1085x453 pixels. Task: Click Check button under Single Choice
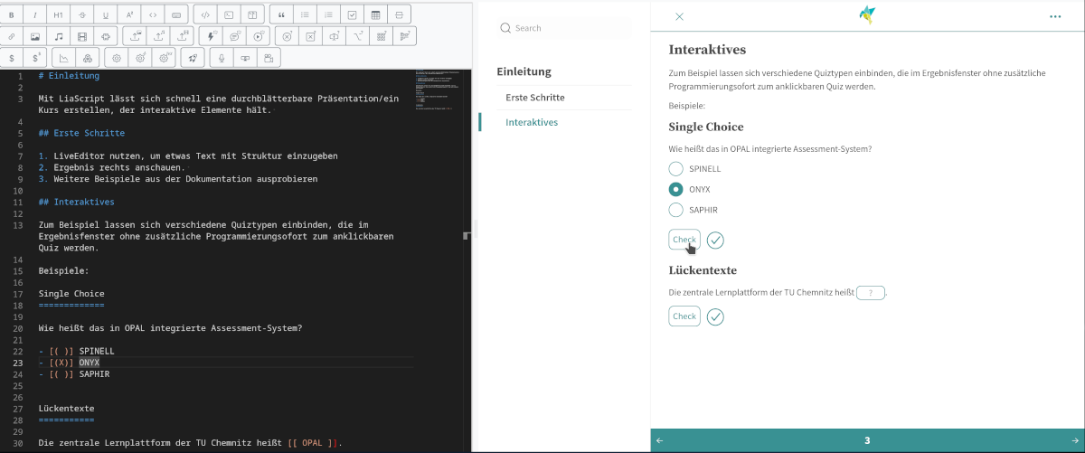(684, 240)
